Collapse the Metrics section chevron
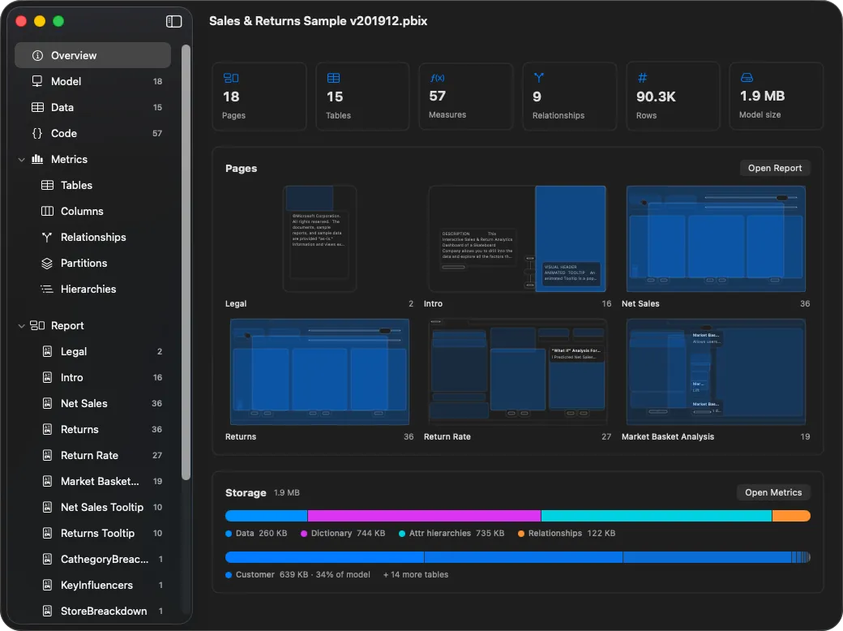 click(x=22, y=159)
